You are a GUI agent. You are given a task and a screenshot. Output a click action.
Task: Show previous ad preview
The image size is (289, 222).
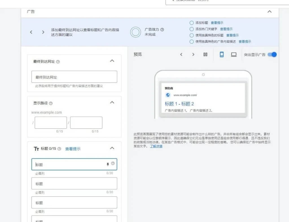(181, 54)
